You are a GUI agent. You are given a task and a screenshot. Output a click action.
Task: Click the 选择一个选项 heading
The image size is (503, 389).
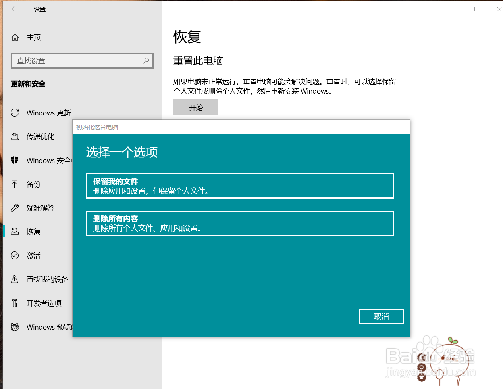pyautogui.click(x=122, y=152)
